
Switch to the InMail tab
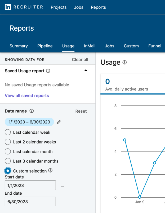90,46
